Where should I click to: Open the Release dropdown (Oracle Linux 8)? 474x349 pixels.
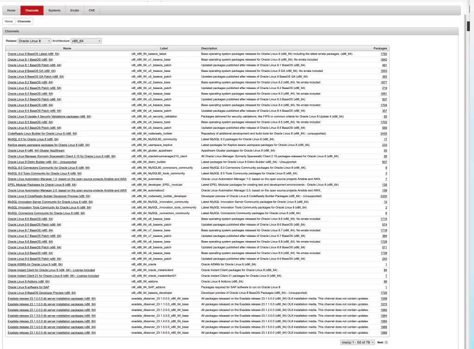pos(34,41)
